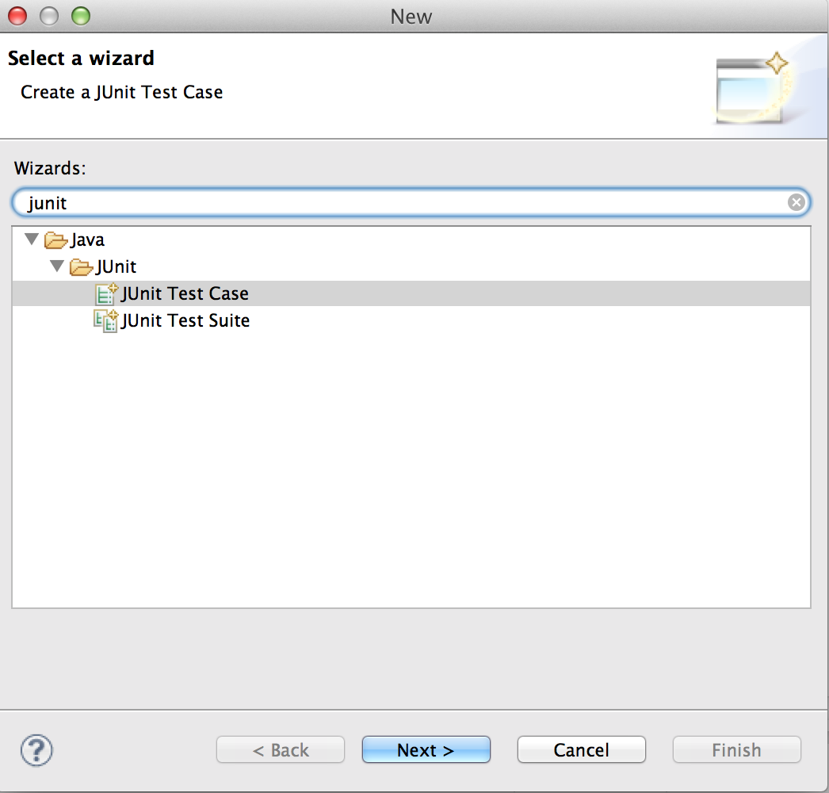
Task: Cancel the New wizard dialog
Action: tap(582, 749)
